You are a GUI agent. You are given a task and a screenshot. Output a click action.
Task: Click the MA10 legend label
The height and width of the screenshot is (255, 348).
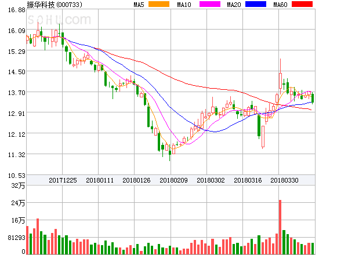[184, 5]
